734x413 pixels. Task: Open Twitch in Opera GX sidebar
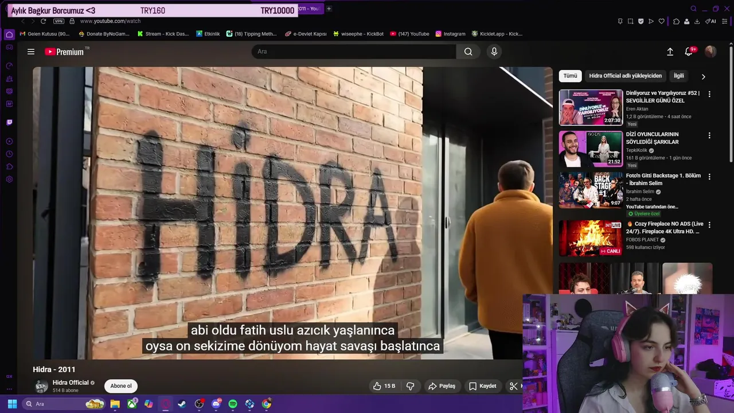(x=9, y=122)
